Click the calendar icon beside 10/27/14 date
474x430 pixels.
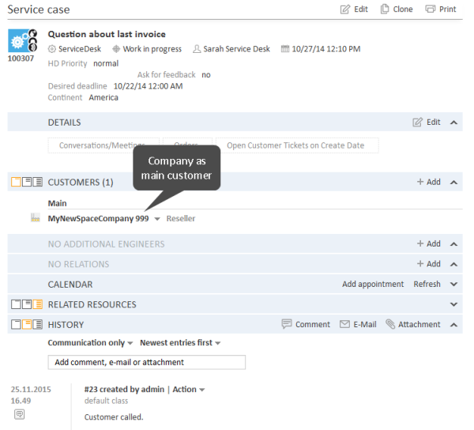point(284,49)
